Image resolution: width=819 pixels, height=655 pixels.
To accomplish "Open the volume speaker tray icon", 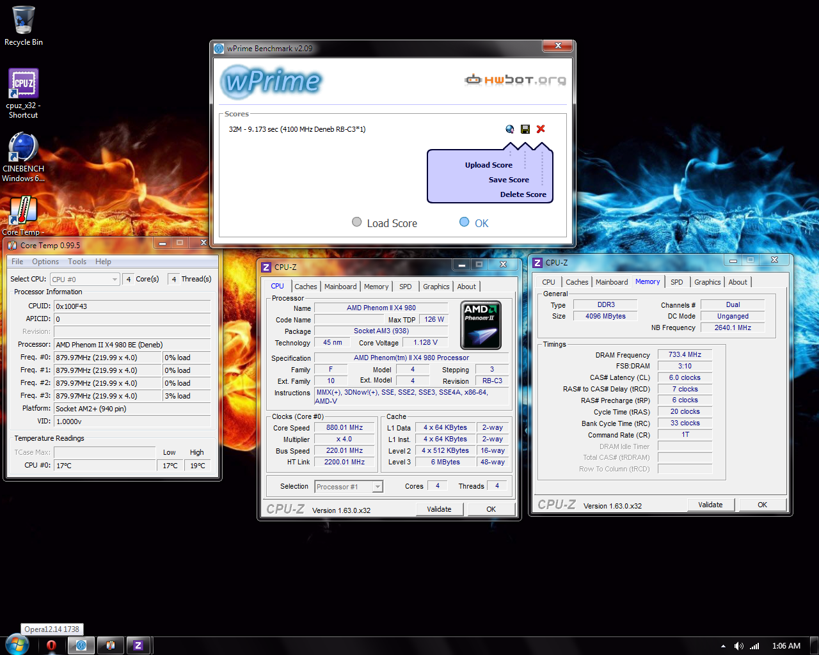I will (739, 646).
